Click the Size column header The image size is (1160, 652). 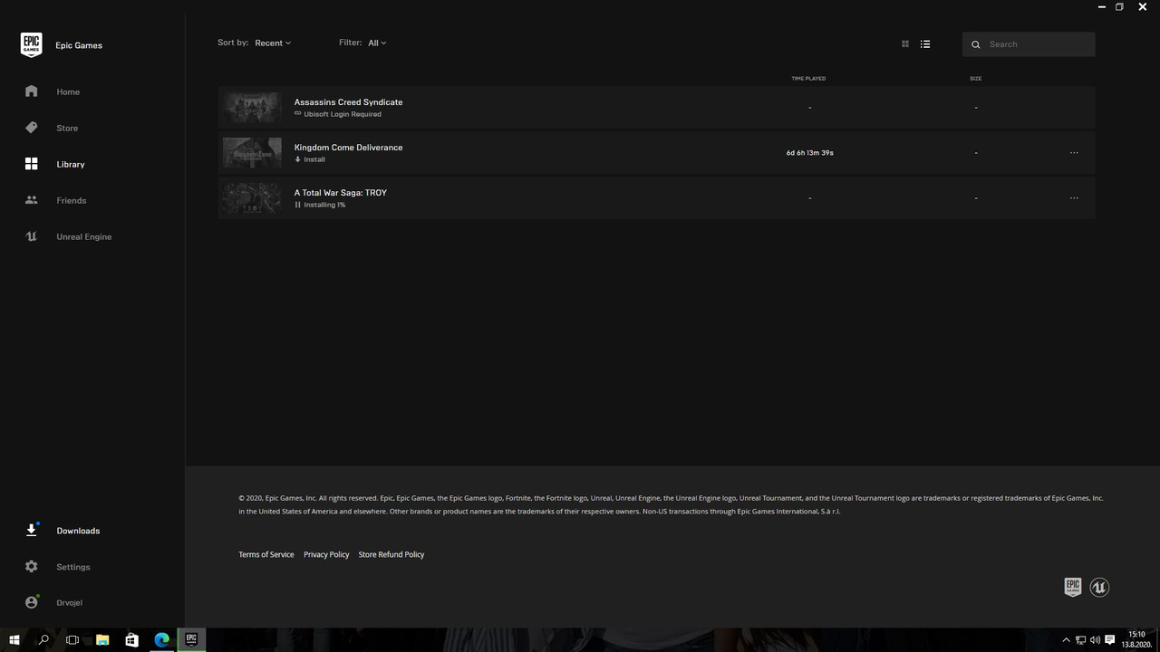pos(975,79)
